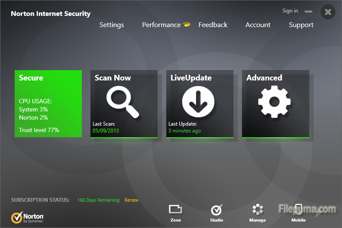
Task: Open the Settings menu
Action: (112, 25)
